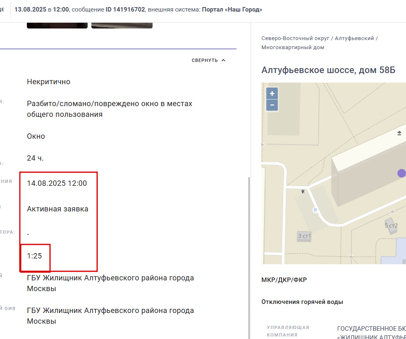Click first ГБУ Жилищник Алтуфьевского района entry
406x339 pixels.
point(110,283)
